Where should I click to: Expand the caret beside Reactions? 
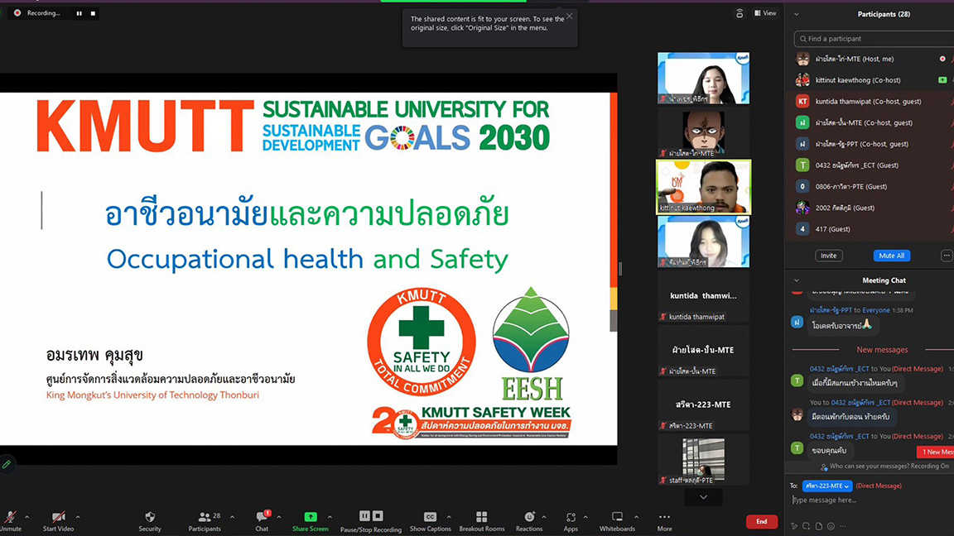click(x=544, y=517)
